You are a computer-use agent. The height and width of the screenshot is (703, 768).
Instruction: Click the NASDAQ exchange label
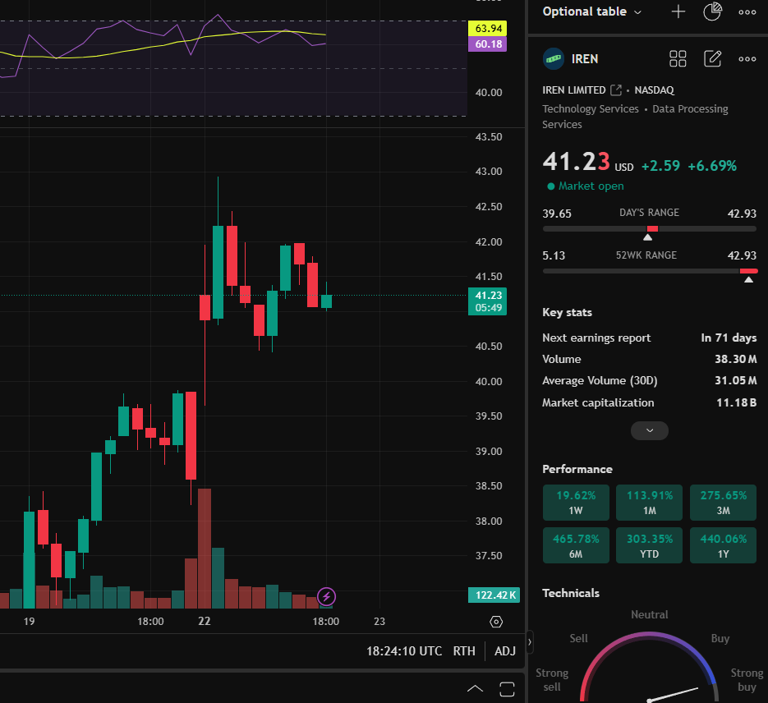655,90
